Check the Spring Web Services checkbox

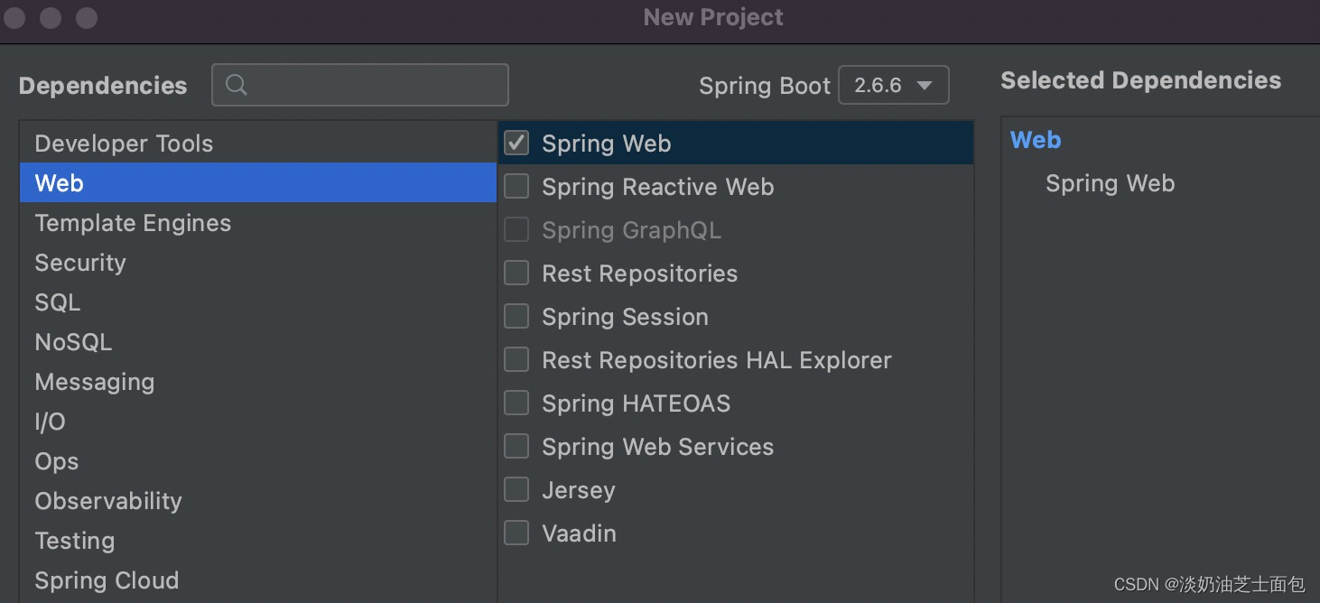516,446
